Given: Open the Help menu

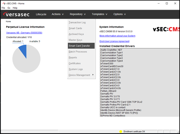Looking at the screenshot, I should [15, 8].
